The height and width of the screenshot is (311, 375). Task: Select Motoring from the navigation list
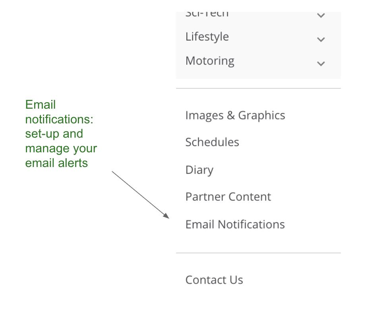point(209,61)
